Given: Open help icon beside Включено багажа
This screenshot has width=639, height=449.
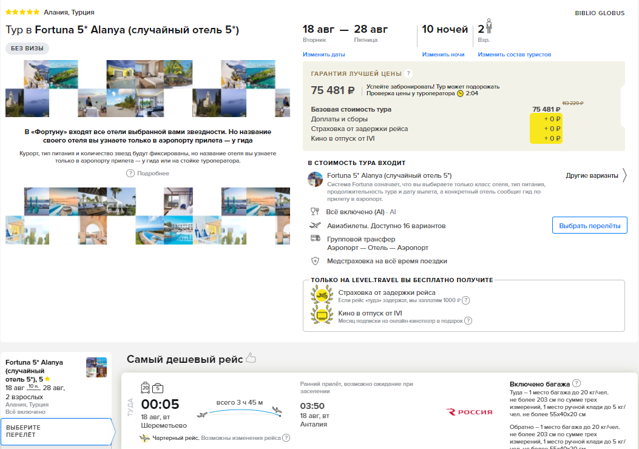Looking at the screenshot, I should 576,383.
